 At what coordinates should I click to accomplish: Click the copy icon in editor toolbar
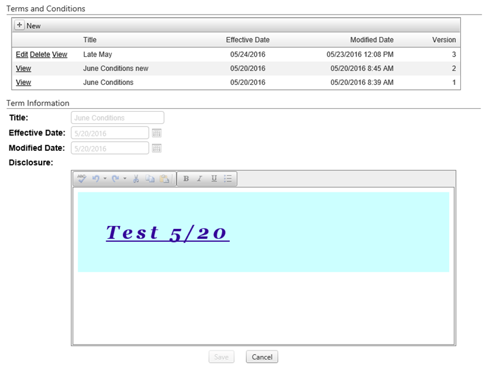click(150, 179)
